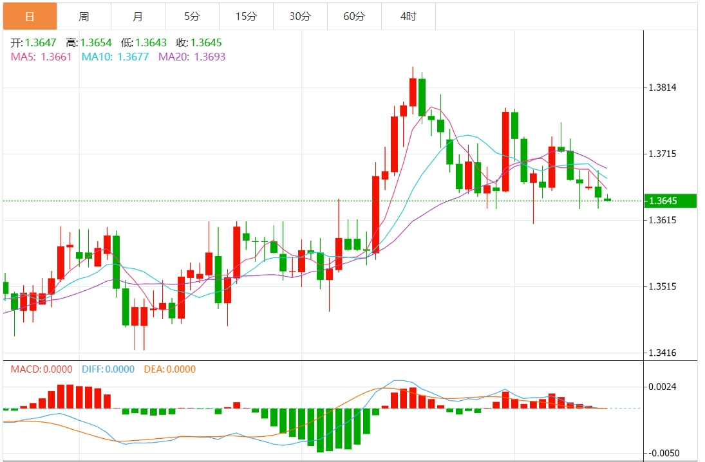Click the opening price 开: 1.3647

click(33, 42)
